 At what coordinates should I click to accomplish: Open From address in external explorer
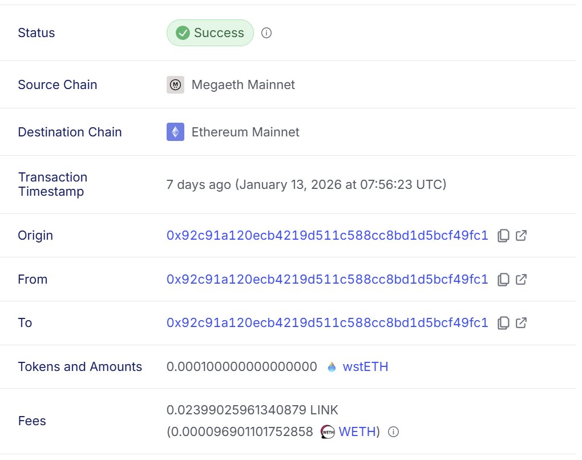click(521, 280)
